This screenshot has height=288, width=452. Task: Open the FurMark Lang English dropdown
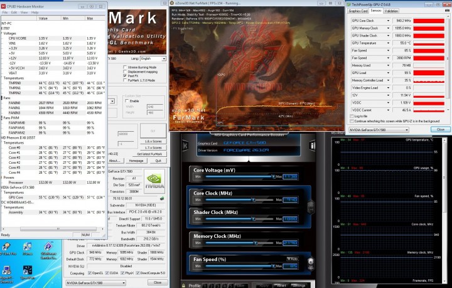click(164, 58)
